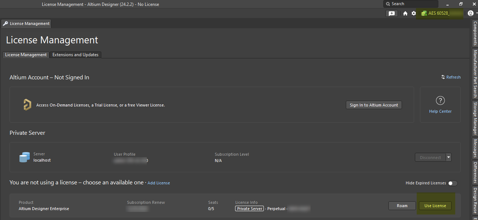The image size is (478, 220).
Task: Expand the dropdown arrow beside the user avatar
Action: point(476,13)
